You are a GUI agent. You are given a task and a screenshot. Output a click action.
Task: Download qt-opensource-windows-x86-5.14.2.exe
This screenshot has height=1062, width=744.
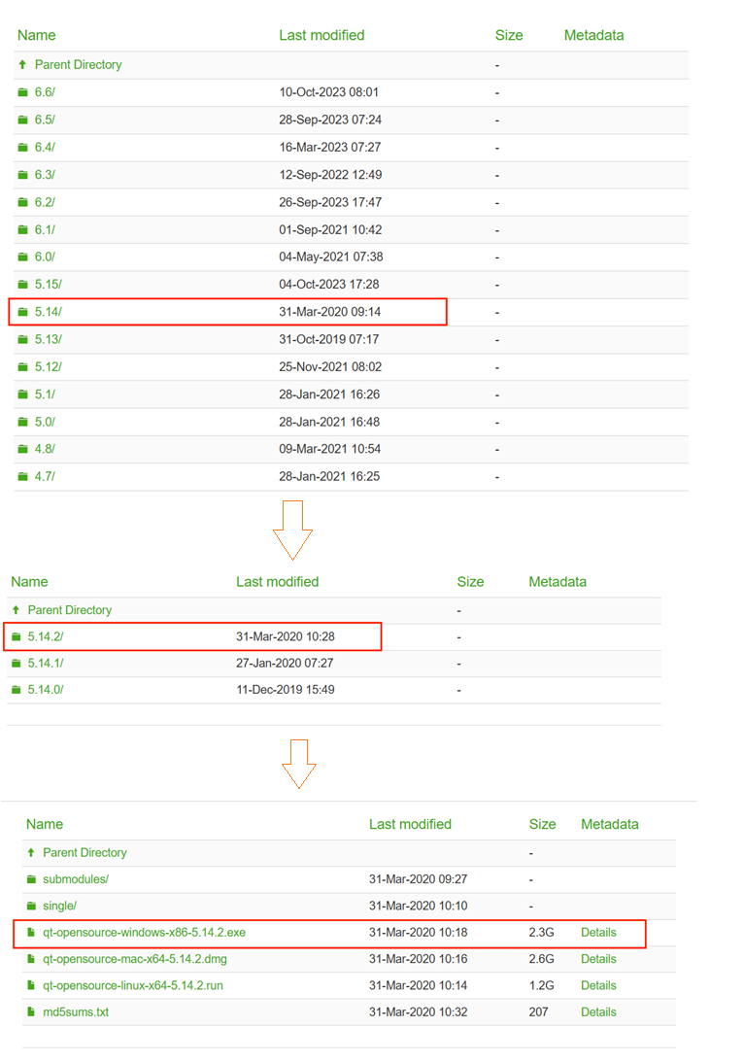tap(144, 933)
